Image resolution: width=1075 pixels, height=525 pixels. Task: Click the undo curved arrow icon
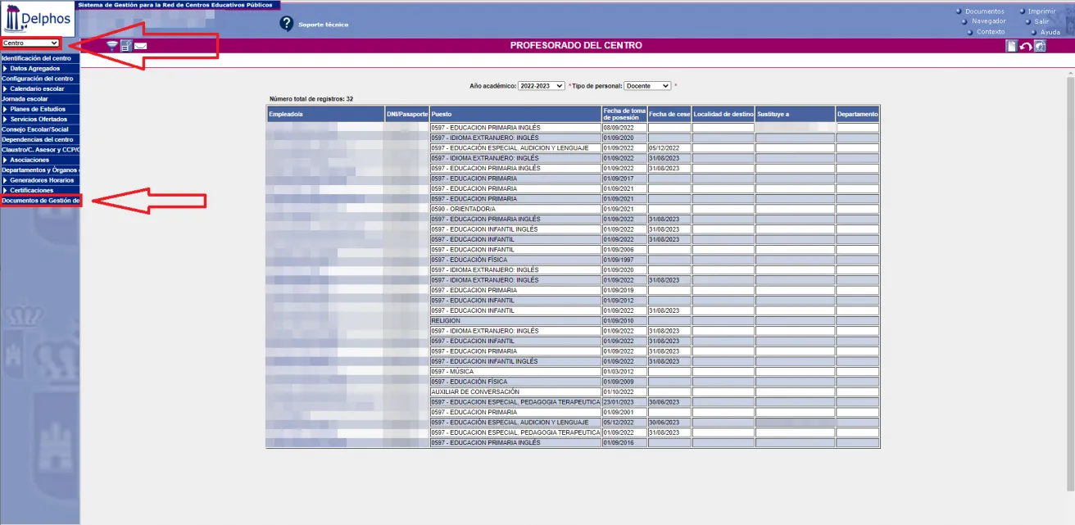click(1026, 46)
